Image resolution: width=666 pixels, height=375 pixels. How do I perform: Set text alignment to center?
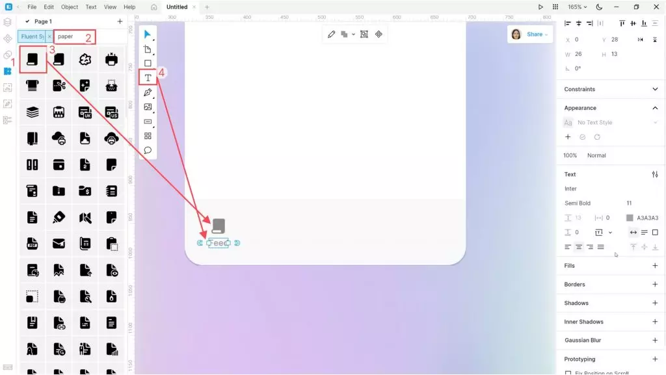click(x=579, y=247)
